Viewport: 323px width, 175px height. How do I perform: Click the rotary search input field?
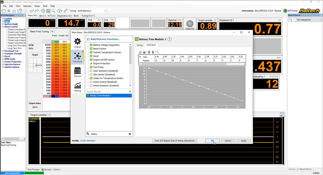tap(109, 134)
